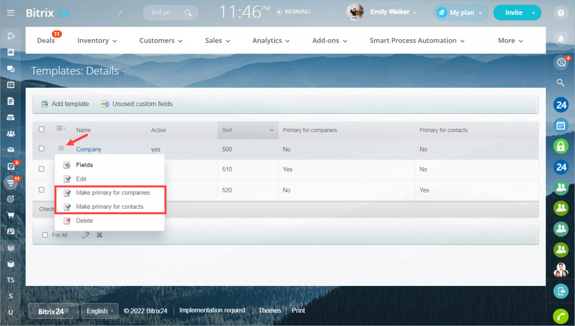Open the grid settings icon in table header
Screen dimensions: 575x326
pos(61,129)
